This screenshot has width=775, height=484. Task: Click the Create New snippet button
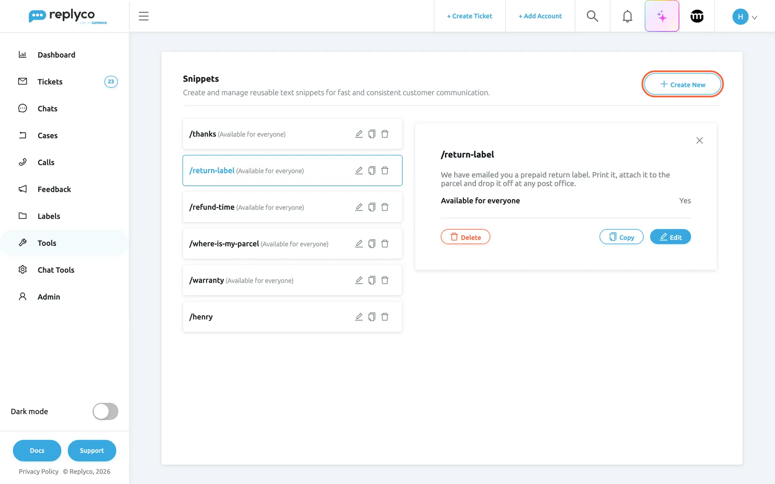(x=682, y=84)
